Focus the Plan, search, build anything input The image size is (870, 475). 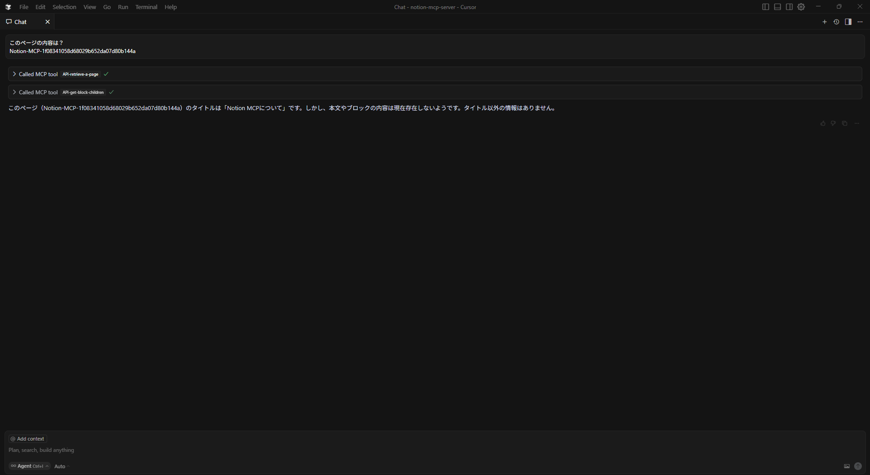(x=435, y=450)
